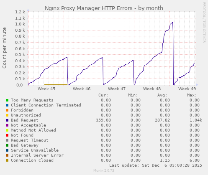Screen dimensions: 208x175
Task: Click the Count per minute axis label
Action: point(4,48)
